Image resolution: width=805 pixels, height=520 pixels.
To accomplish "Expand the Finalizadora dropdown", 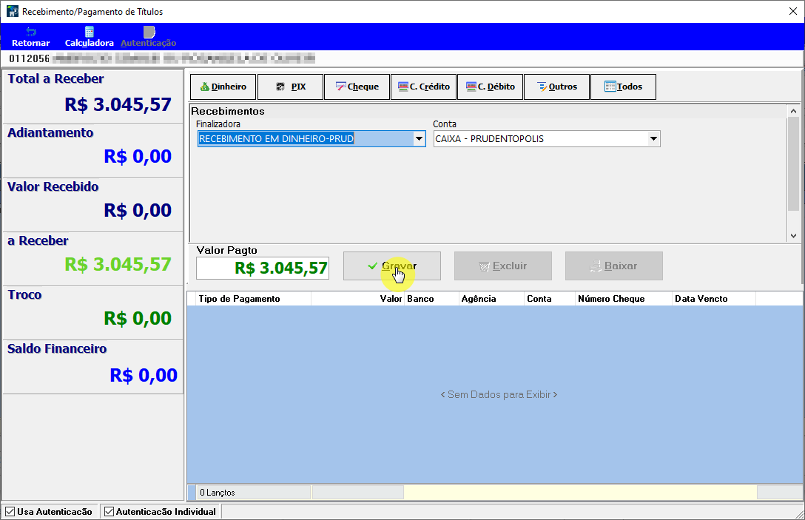I will (419, 138).
